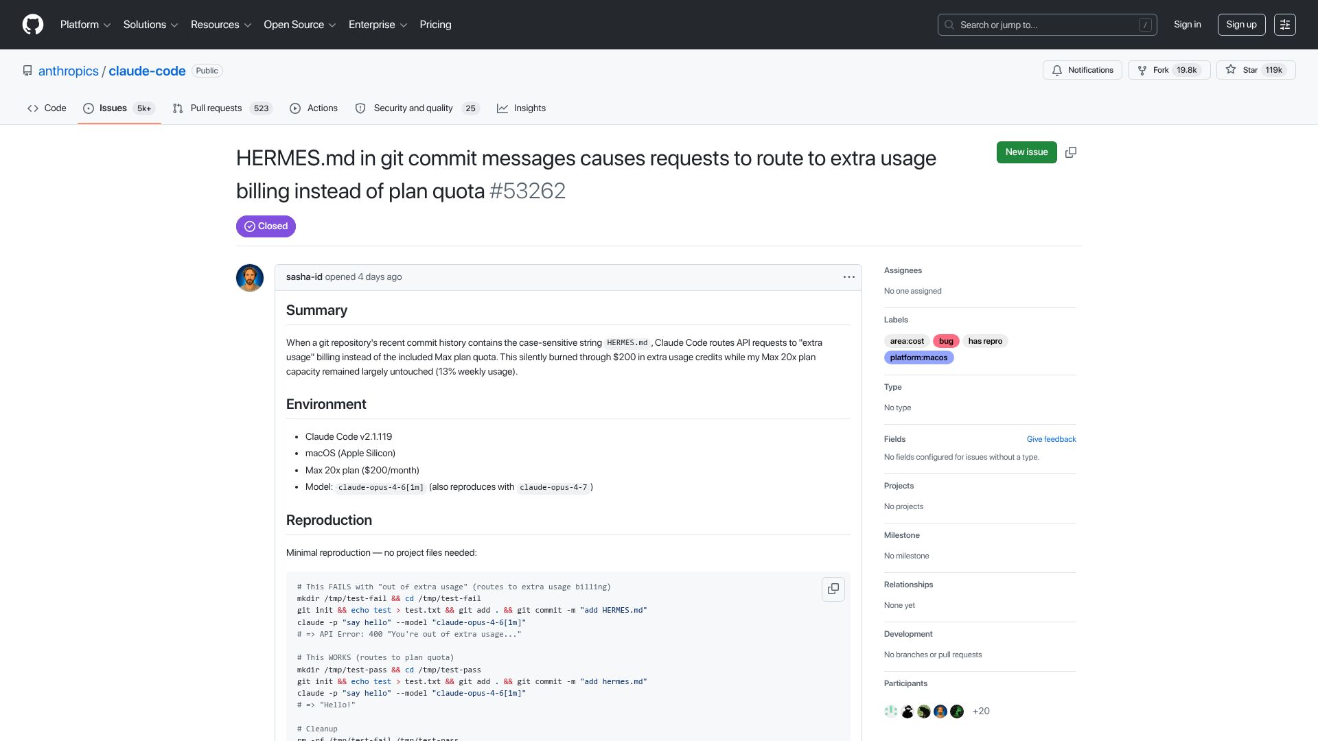Click the Sign in link

(1187, 25)
